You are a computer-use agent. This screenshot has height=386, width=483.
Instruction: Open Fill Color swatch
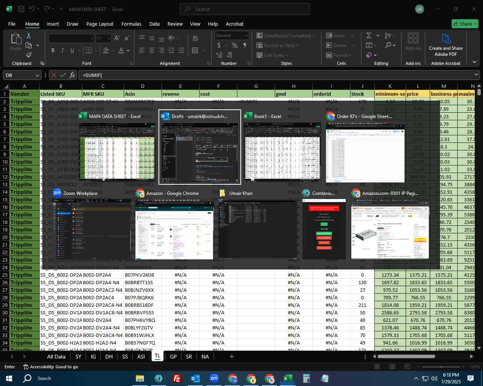[106, 50]
